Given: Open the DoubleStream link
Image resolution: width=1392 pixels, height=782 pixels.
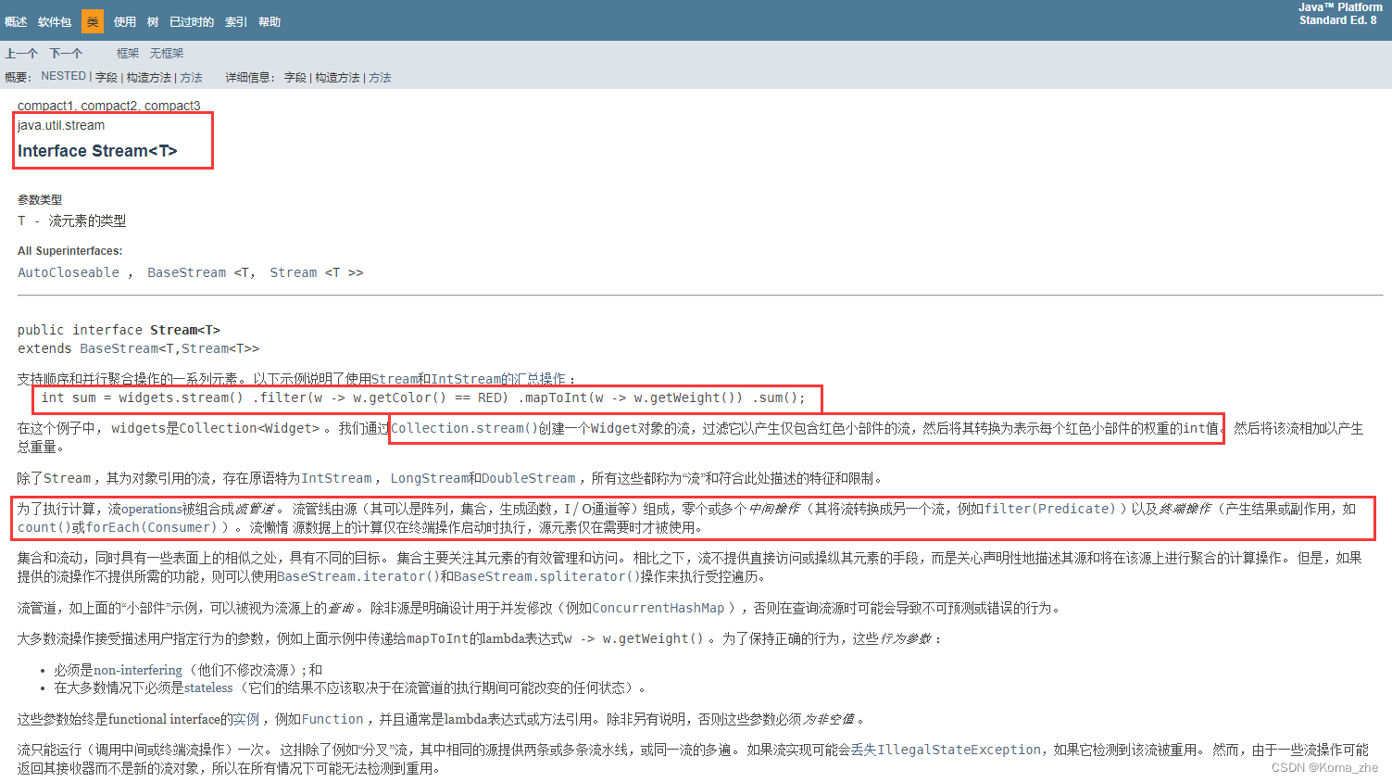Looking at the screenshot, I should click(529, 478).
